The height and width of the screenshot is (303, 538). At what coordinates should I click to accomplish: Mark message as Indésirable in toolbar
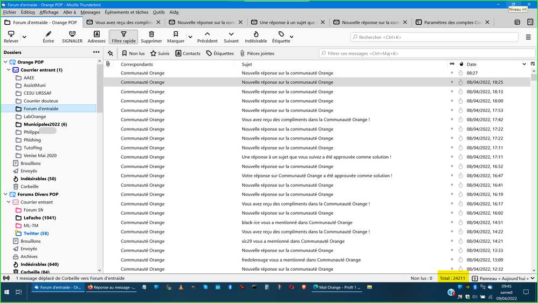[256, 34]
